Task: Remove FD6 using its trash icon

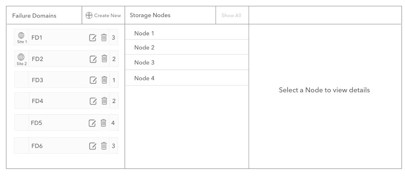Action: [103, 146]
